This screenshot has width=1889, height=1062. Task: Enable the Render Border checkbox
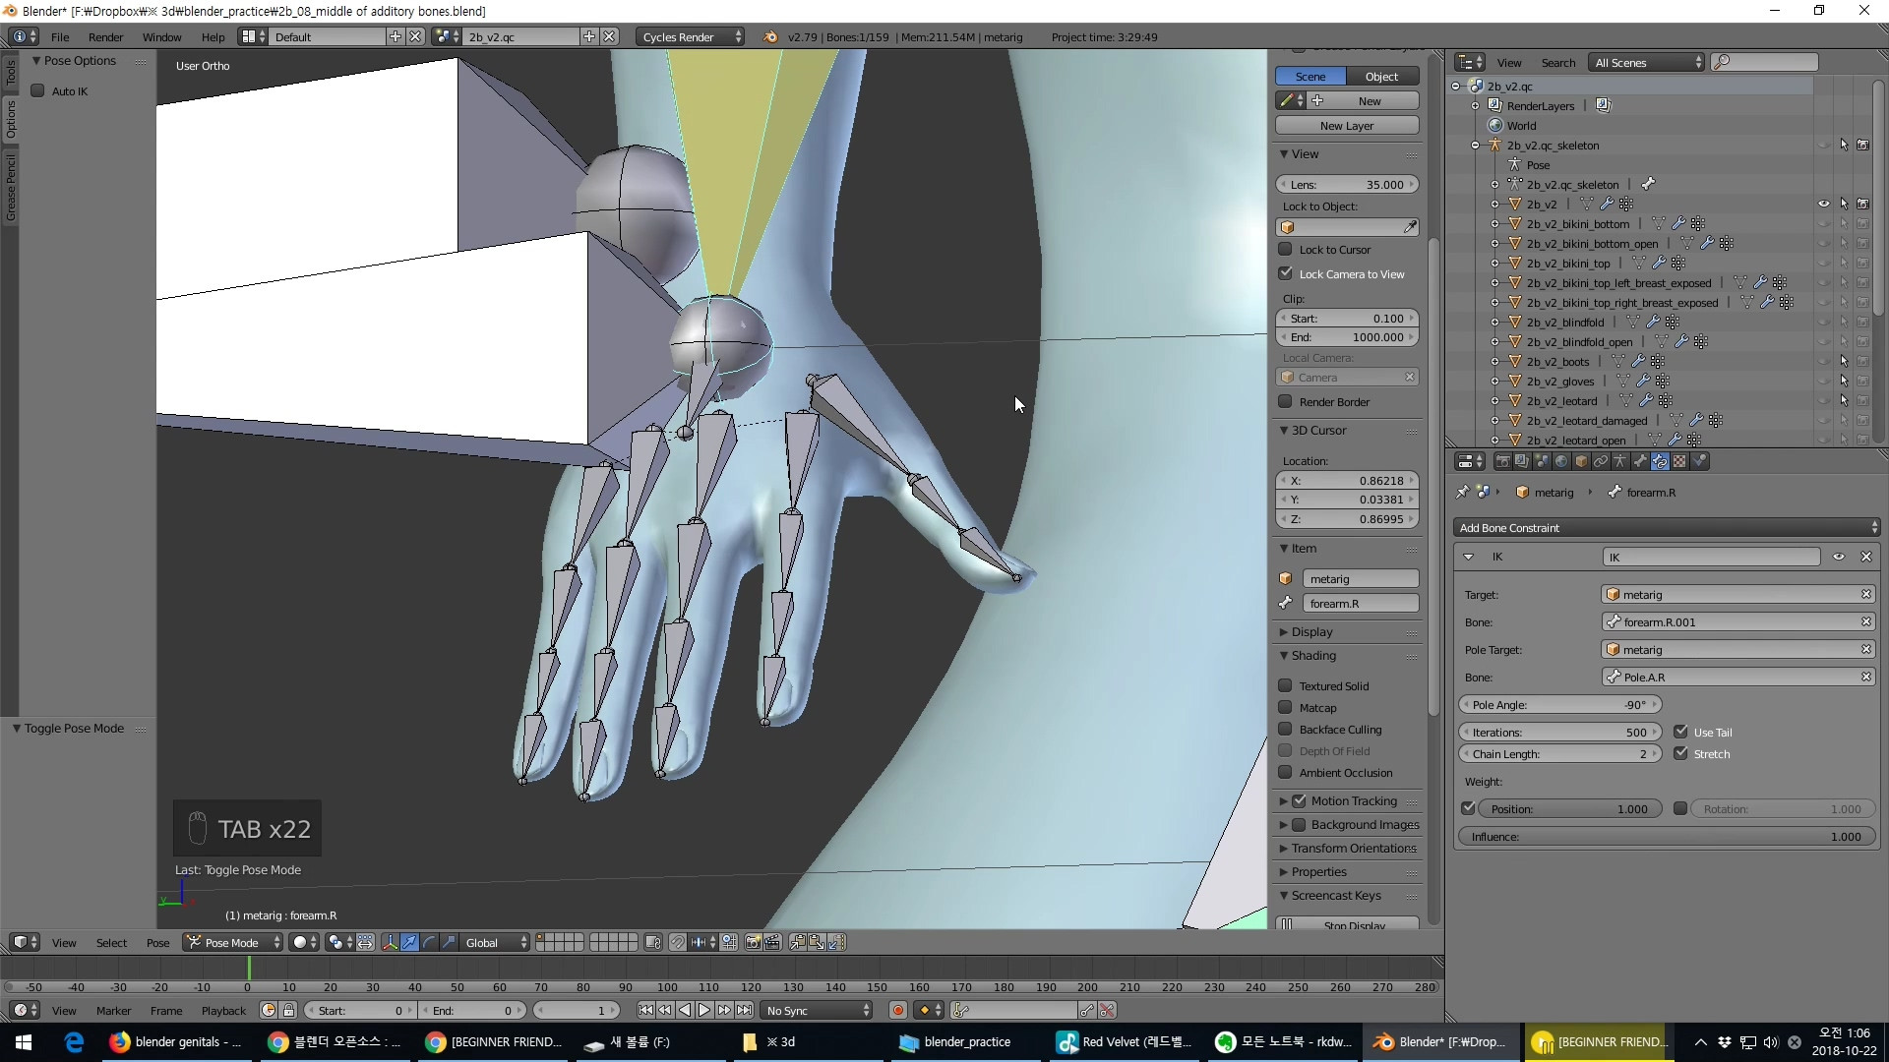[x=1285, y=401]
